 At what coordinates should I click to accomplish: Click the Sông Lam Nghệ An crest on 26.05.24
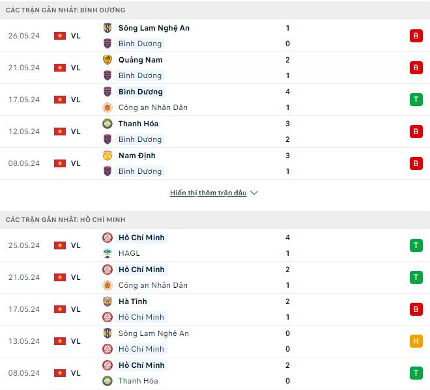(x=107, y=28)
